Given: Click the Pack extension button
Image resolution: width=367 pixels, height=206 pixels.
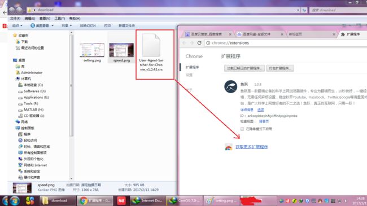Looking at the screenshot, I should (280, 68).
